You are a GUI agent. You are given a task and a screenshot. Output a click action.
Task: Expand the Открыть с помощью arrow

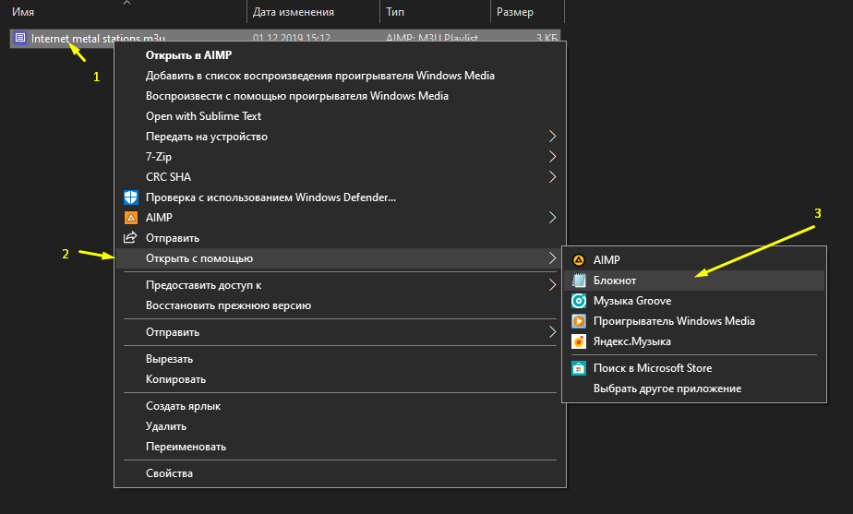(552, 258)
